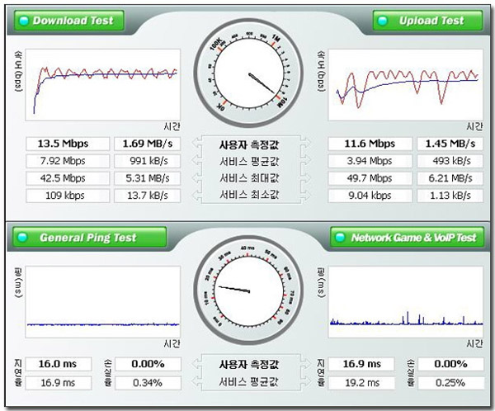Screen dimensions: 495x411
Task: Click the General Ping Test indicator light
Action: pyautogui.click(x=22, y=237)
